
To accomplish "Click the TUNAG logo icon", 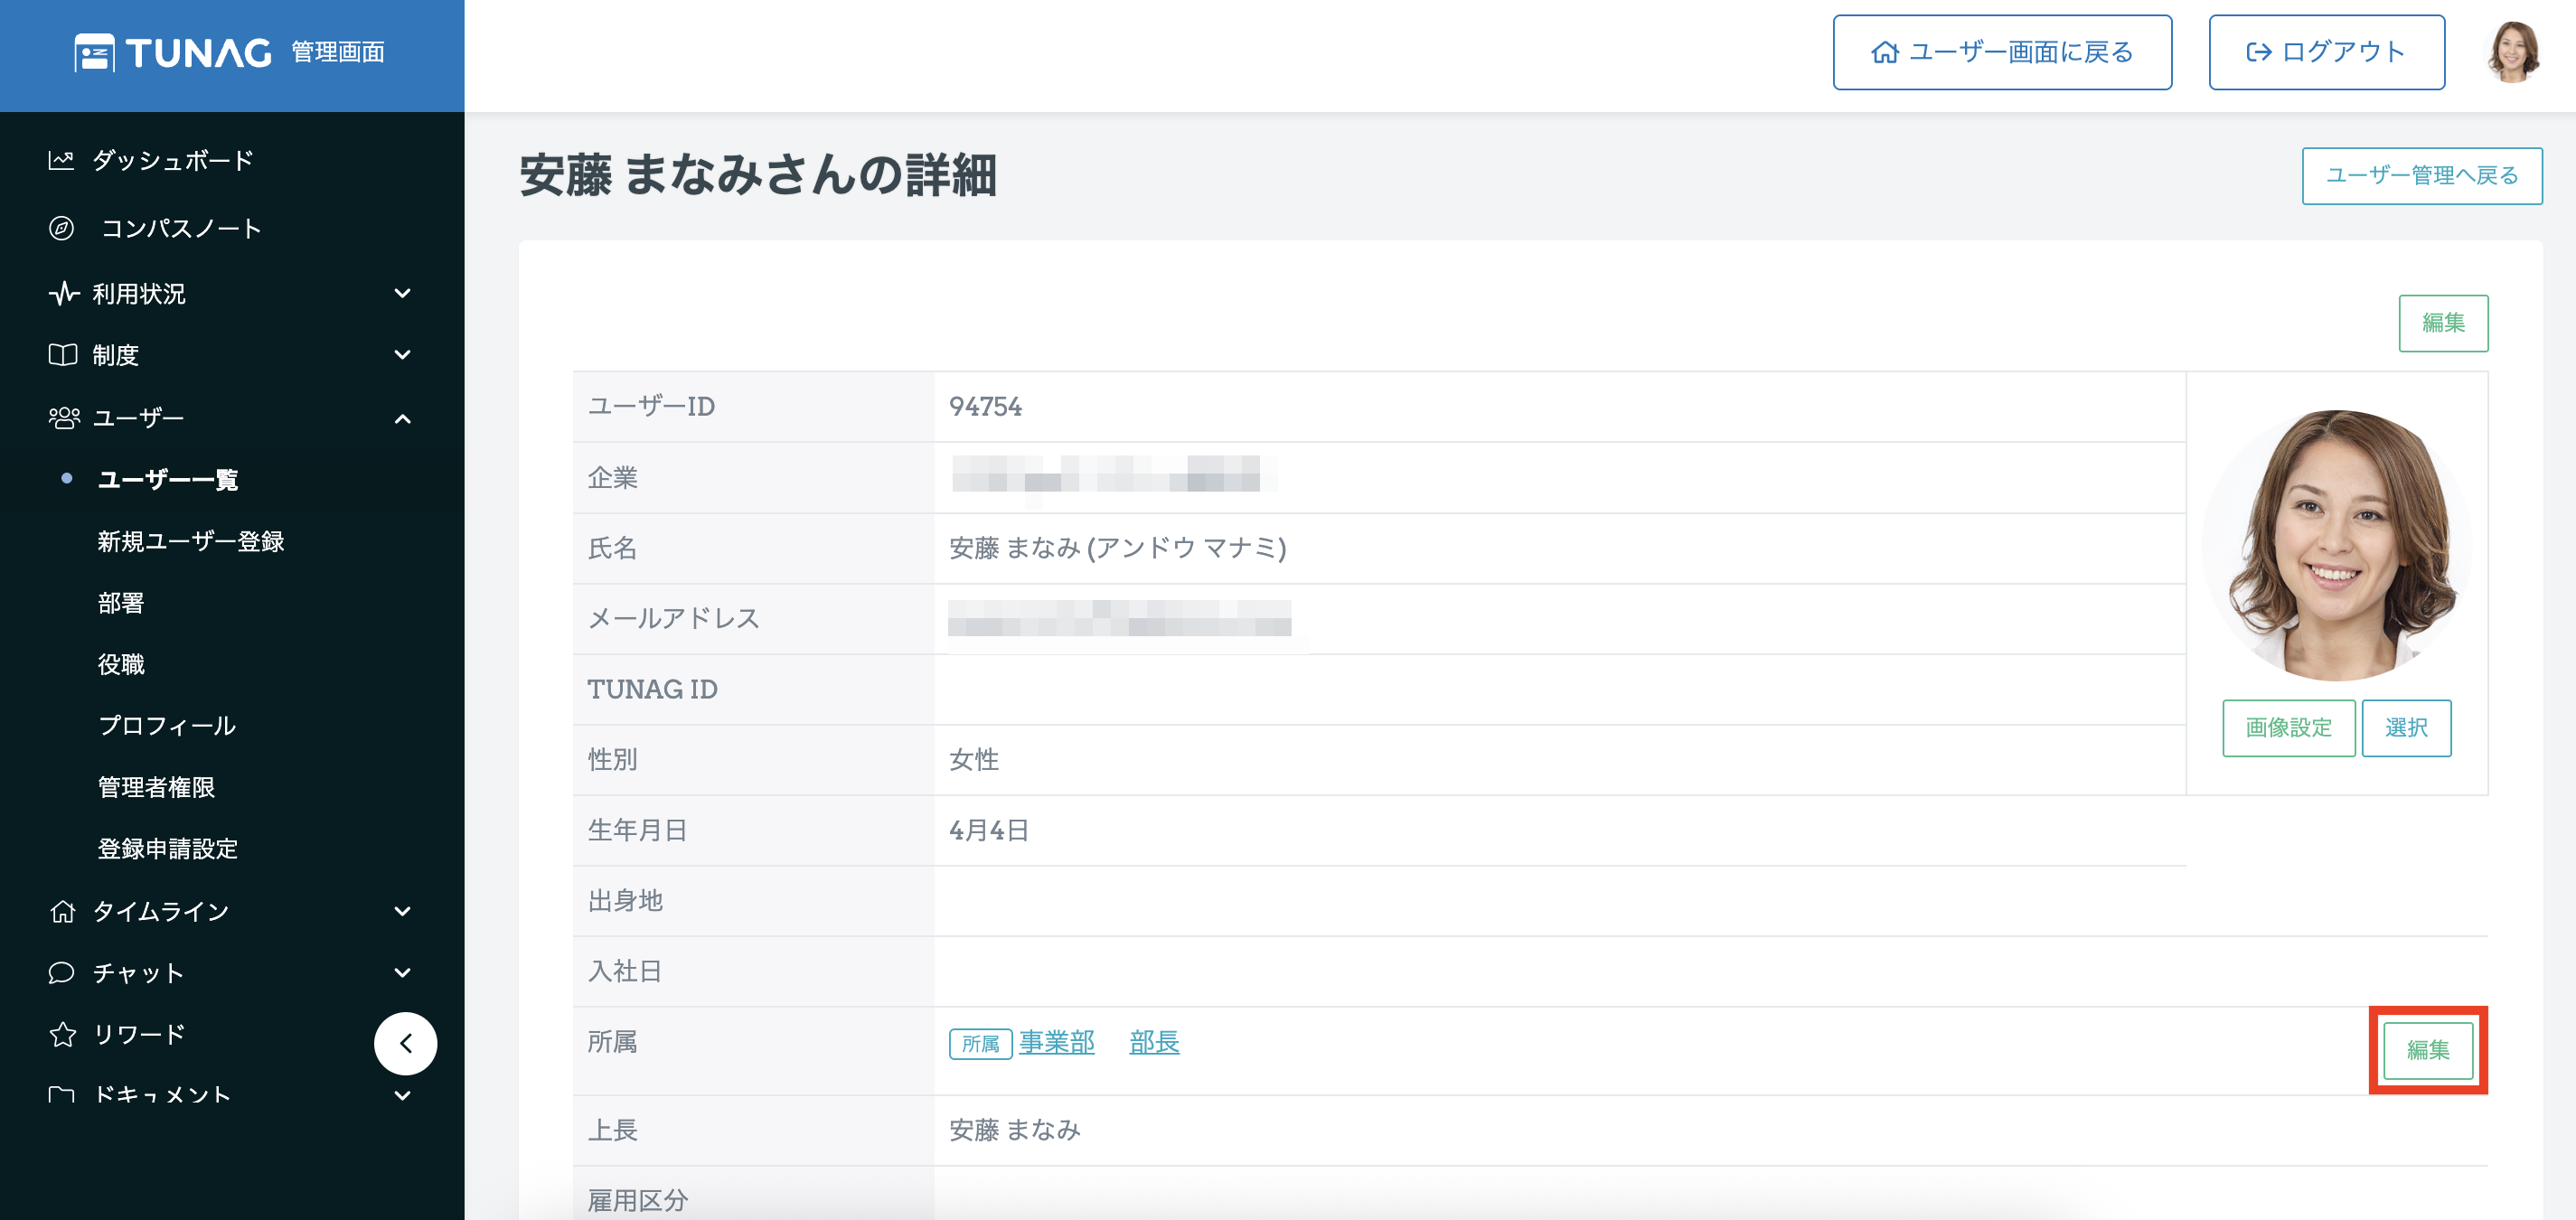I will pos(94,53).
